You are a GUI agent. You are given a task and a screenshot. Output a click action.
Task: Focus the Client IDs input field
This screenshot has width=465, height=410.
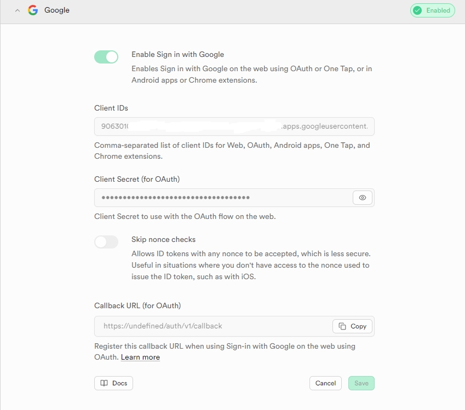pos(234,126)
